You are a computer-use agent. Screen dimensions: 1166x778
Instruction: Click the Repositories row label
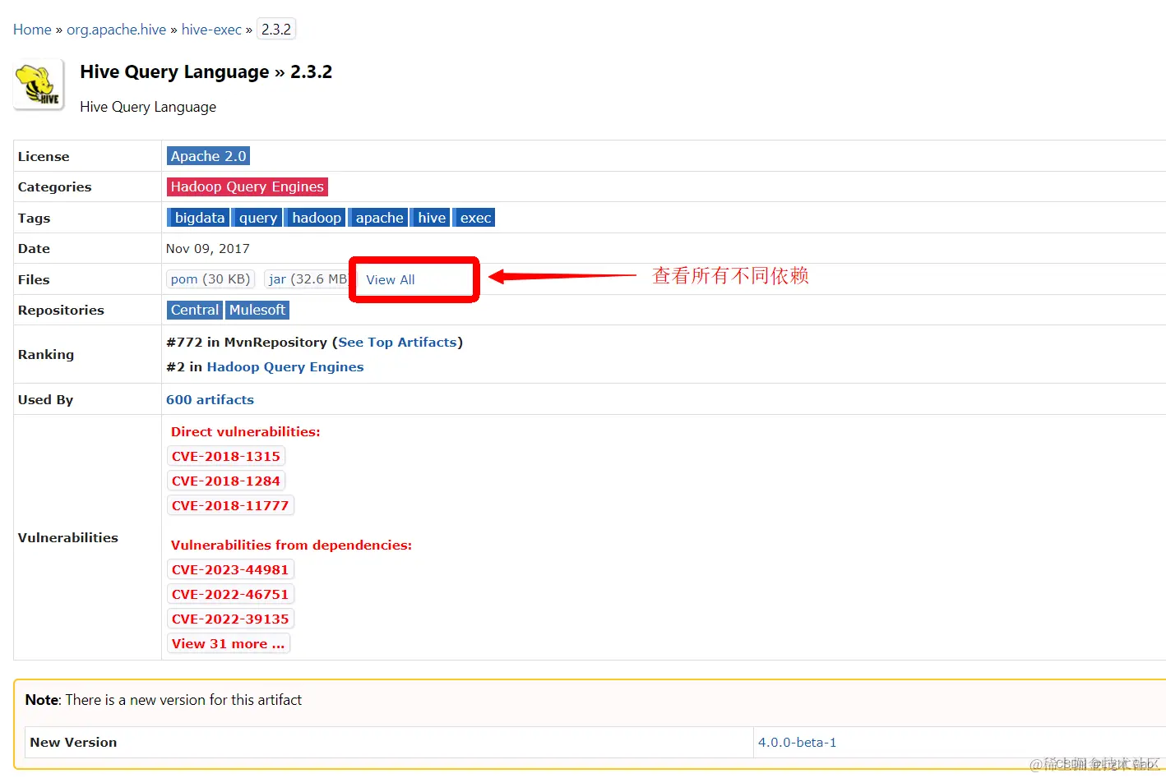click(61, 310)
